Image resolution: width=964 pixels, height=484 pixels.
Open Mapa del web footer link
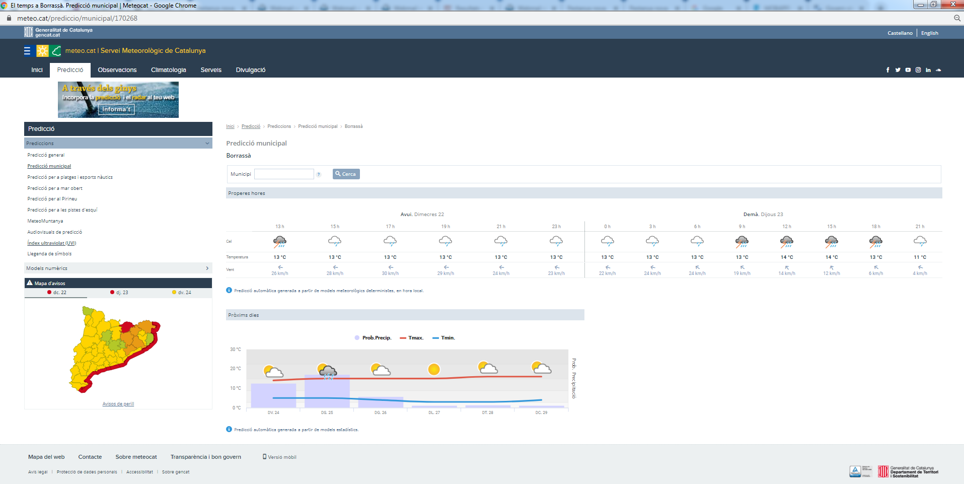coord(46,457)
